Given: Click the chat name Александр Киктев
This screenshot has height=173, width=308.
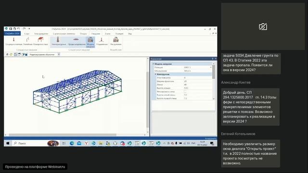Looking at the screenshot, I should tap(235, 82).
